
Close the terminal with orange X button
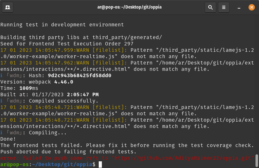(252, 7)
